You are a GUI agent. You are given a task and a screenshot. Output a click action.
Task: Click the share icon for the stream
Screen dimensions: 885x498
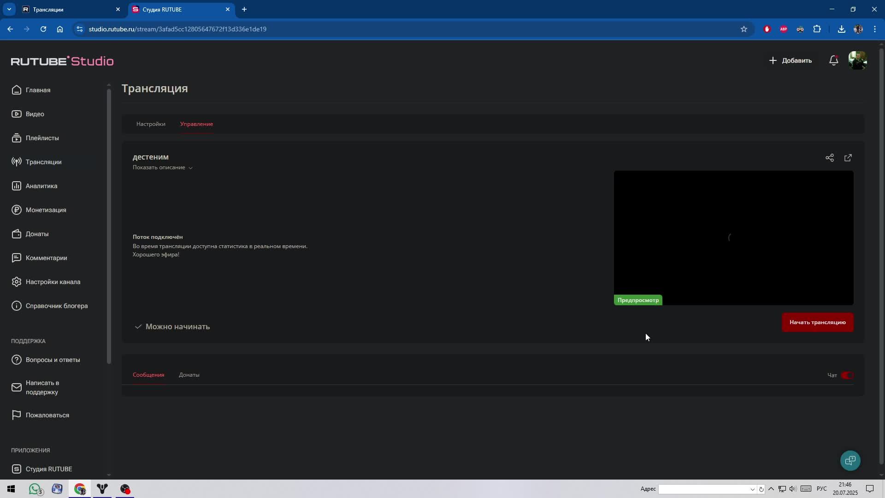829,158
